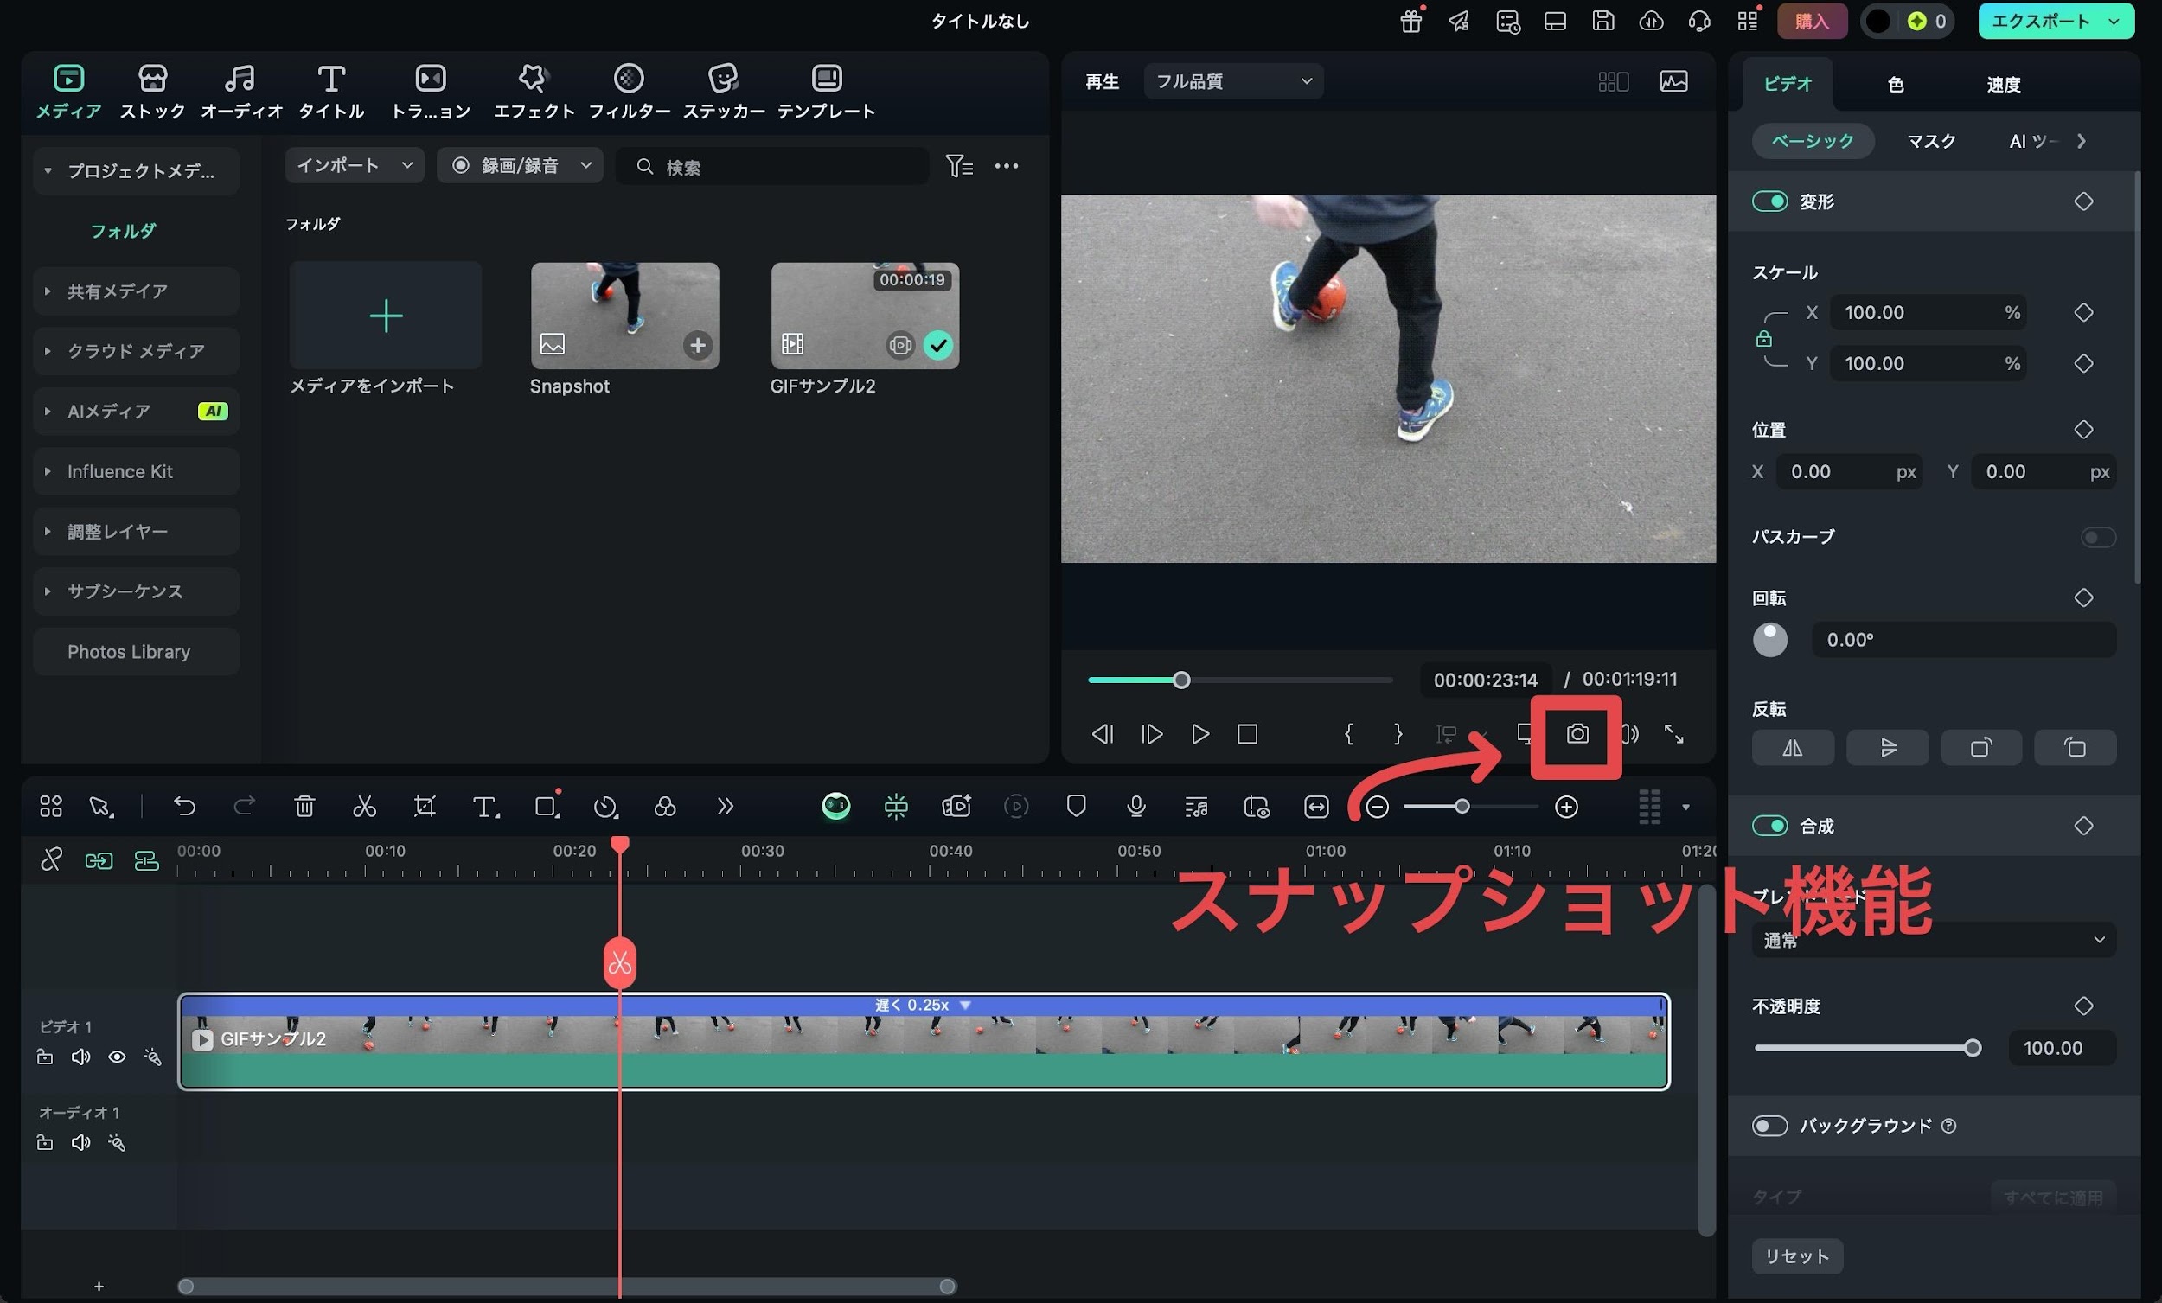Image resolution: width=2162 pixels, height=1303 pixels.
Task: Open the エクスポート dropdown arrow
Action: pos(2114,21)
